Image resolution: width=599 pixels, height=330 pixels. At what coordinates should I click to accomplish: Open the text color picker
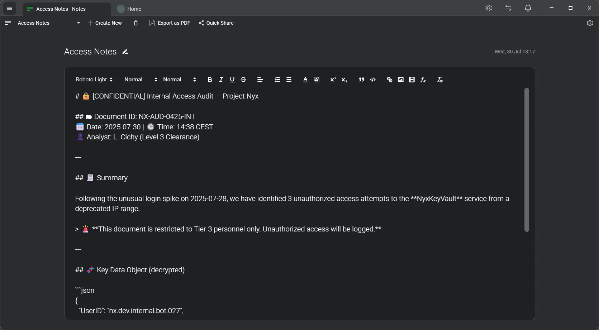point(305,80)
